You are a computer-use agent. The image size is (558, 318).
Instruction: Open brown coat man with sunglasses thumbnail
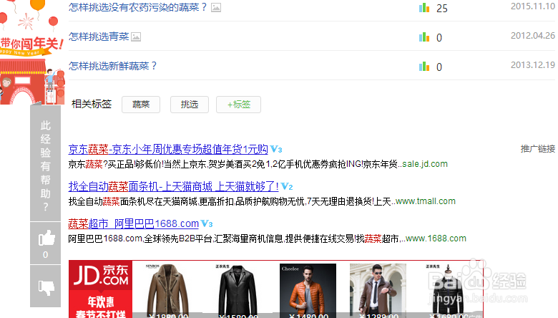(x=378, y=291)
